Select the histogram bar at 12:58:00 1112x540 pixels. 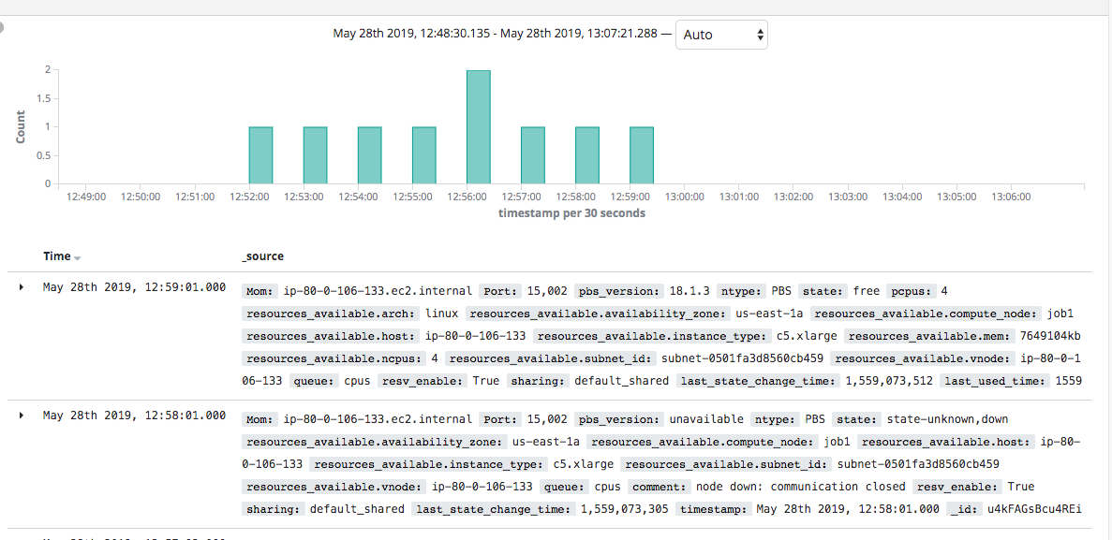point(587,155)
